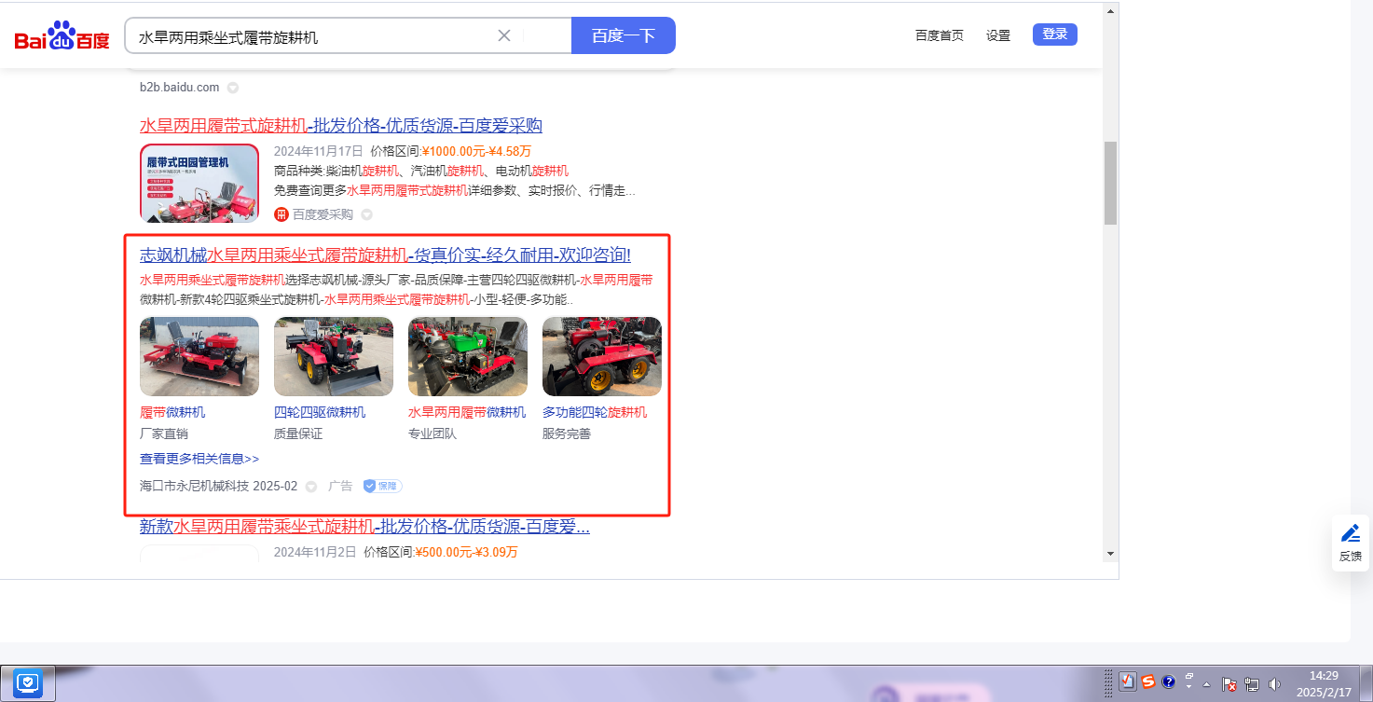
Task: Click the red 百度爱采购 source icon
Action: 281,214
